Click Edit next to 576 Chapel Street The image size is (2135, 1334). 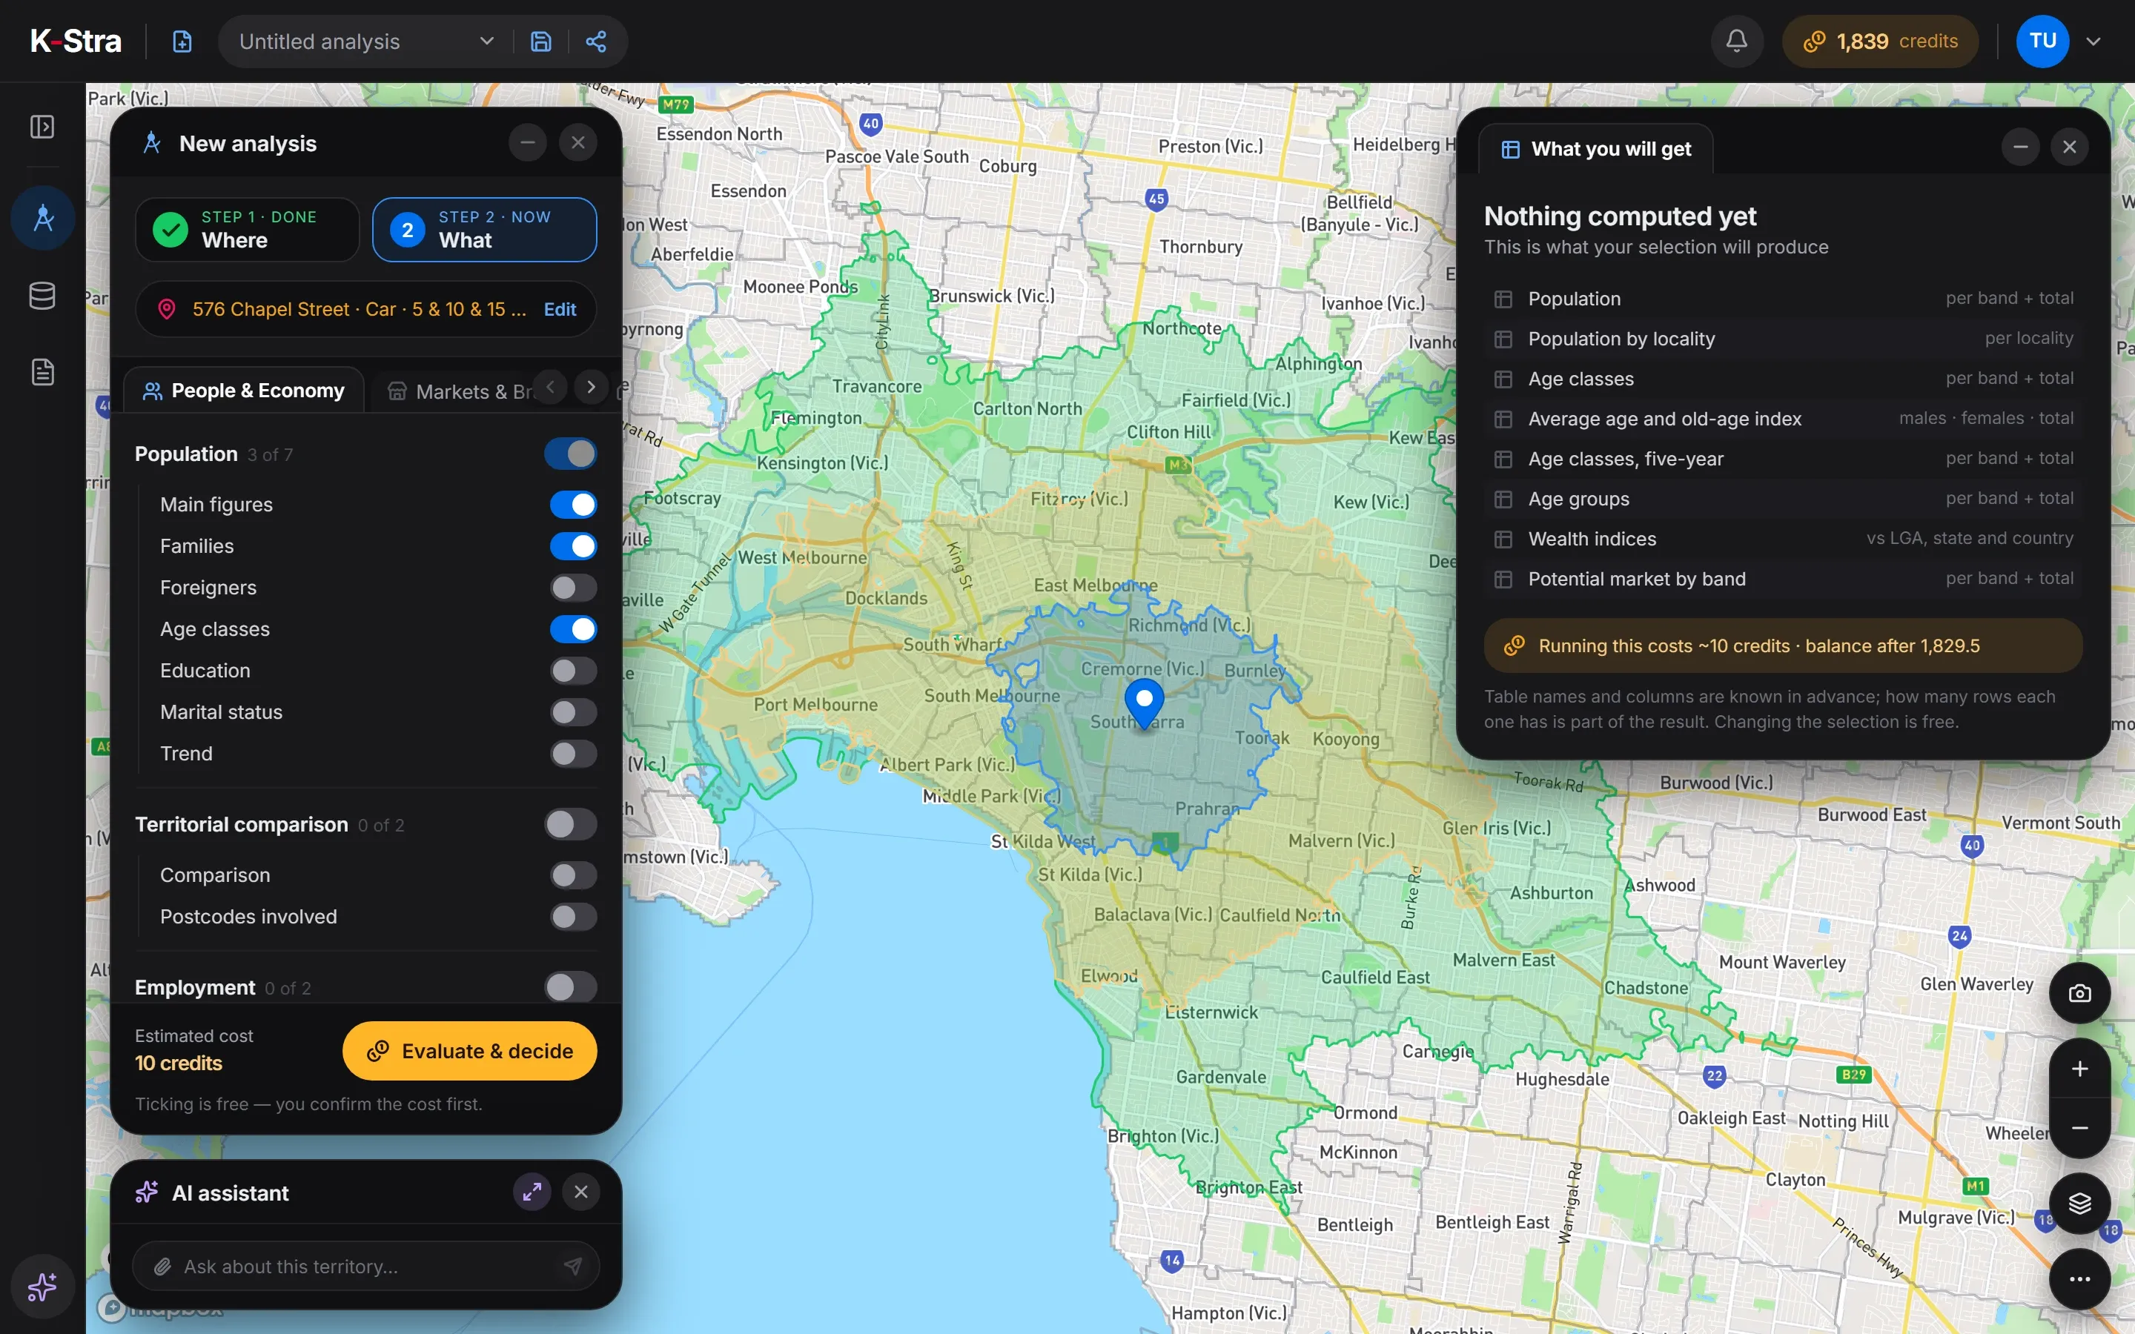pyautogui.click(x=560, y=310)
